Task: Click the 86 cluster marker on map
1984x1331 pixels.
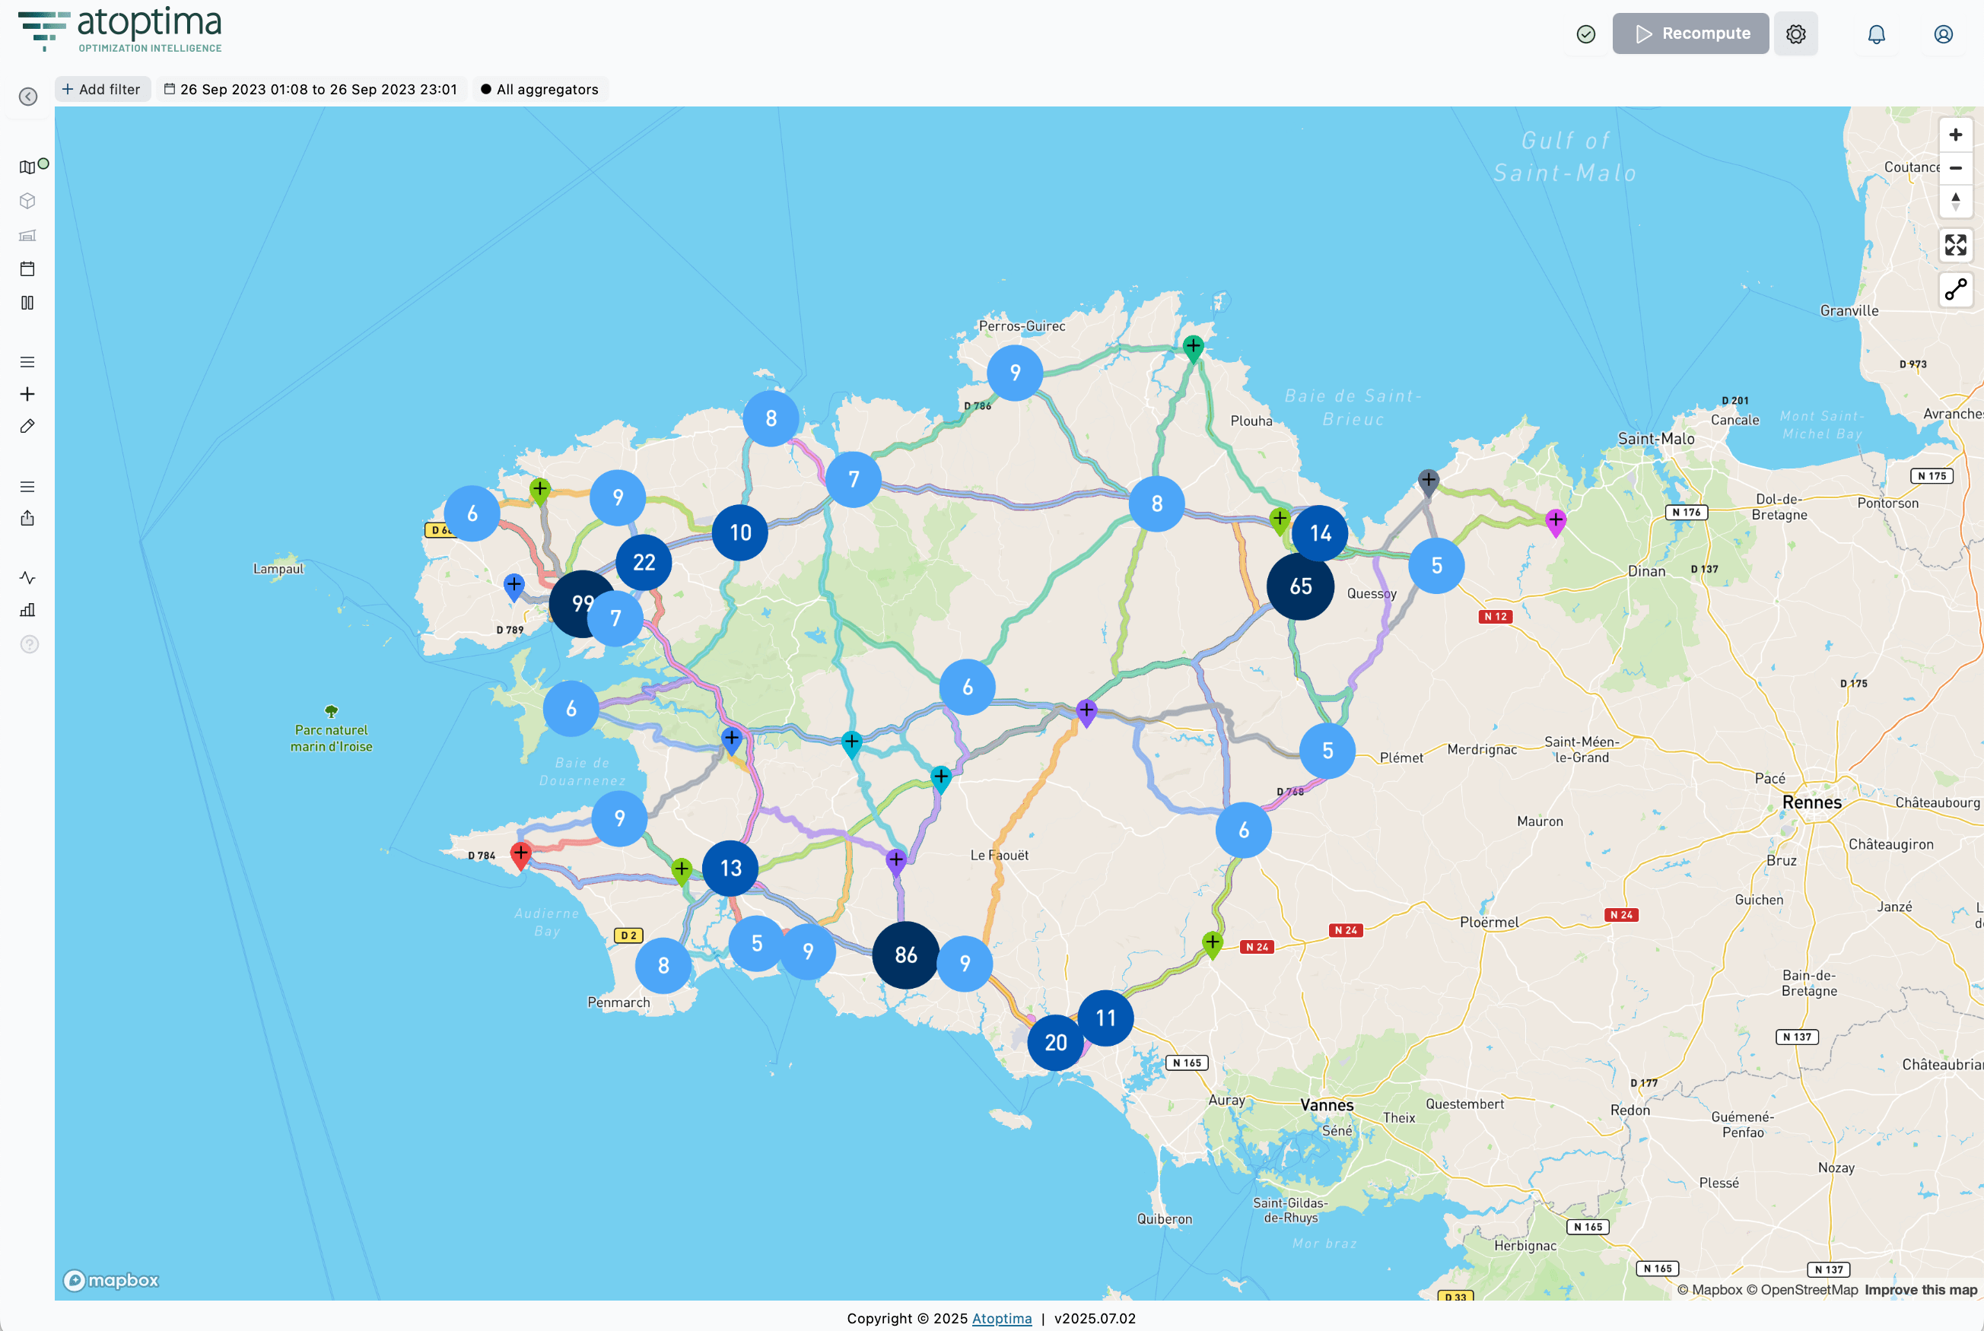Action: pos(905,955)
